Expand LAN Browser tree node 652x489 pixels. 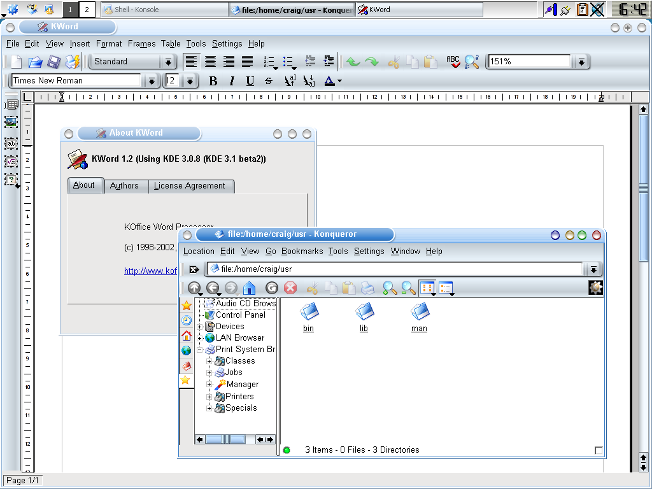click(x=199, y=339)
